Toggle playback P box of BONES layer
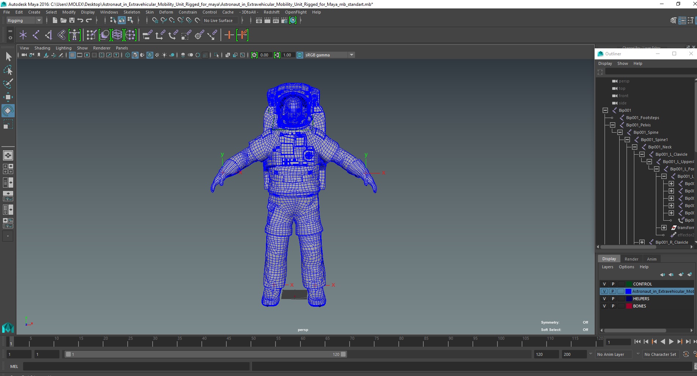The width and height of the screenshot is (697, 376). pyautogui.click(x=613, y=306)
